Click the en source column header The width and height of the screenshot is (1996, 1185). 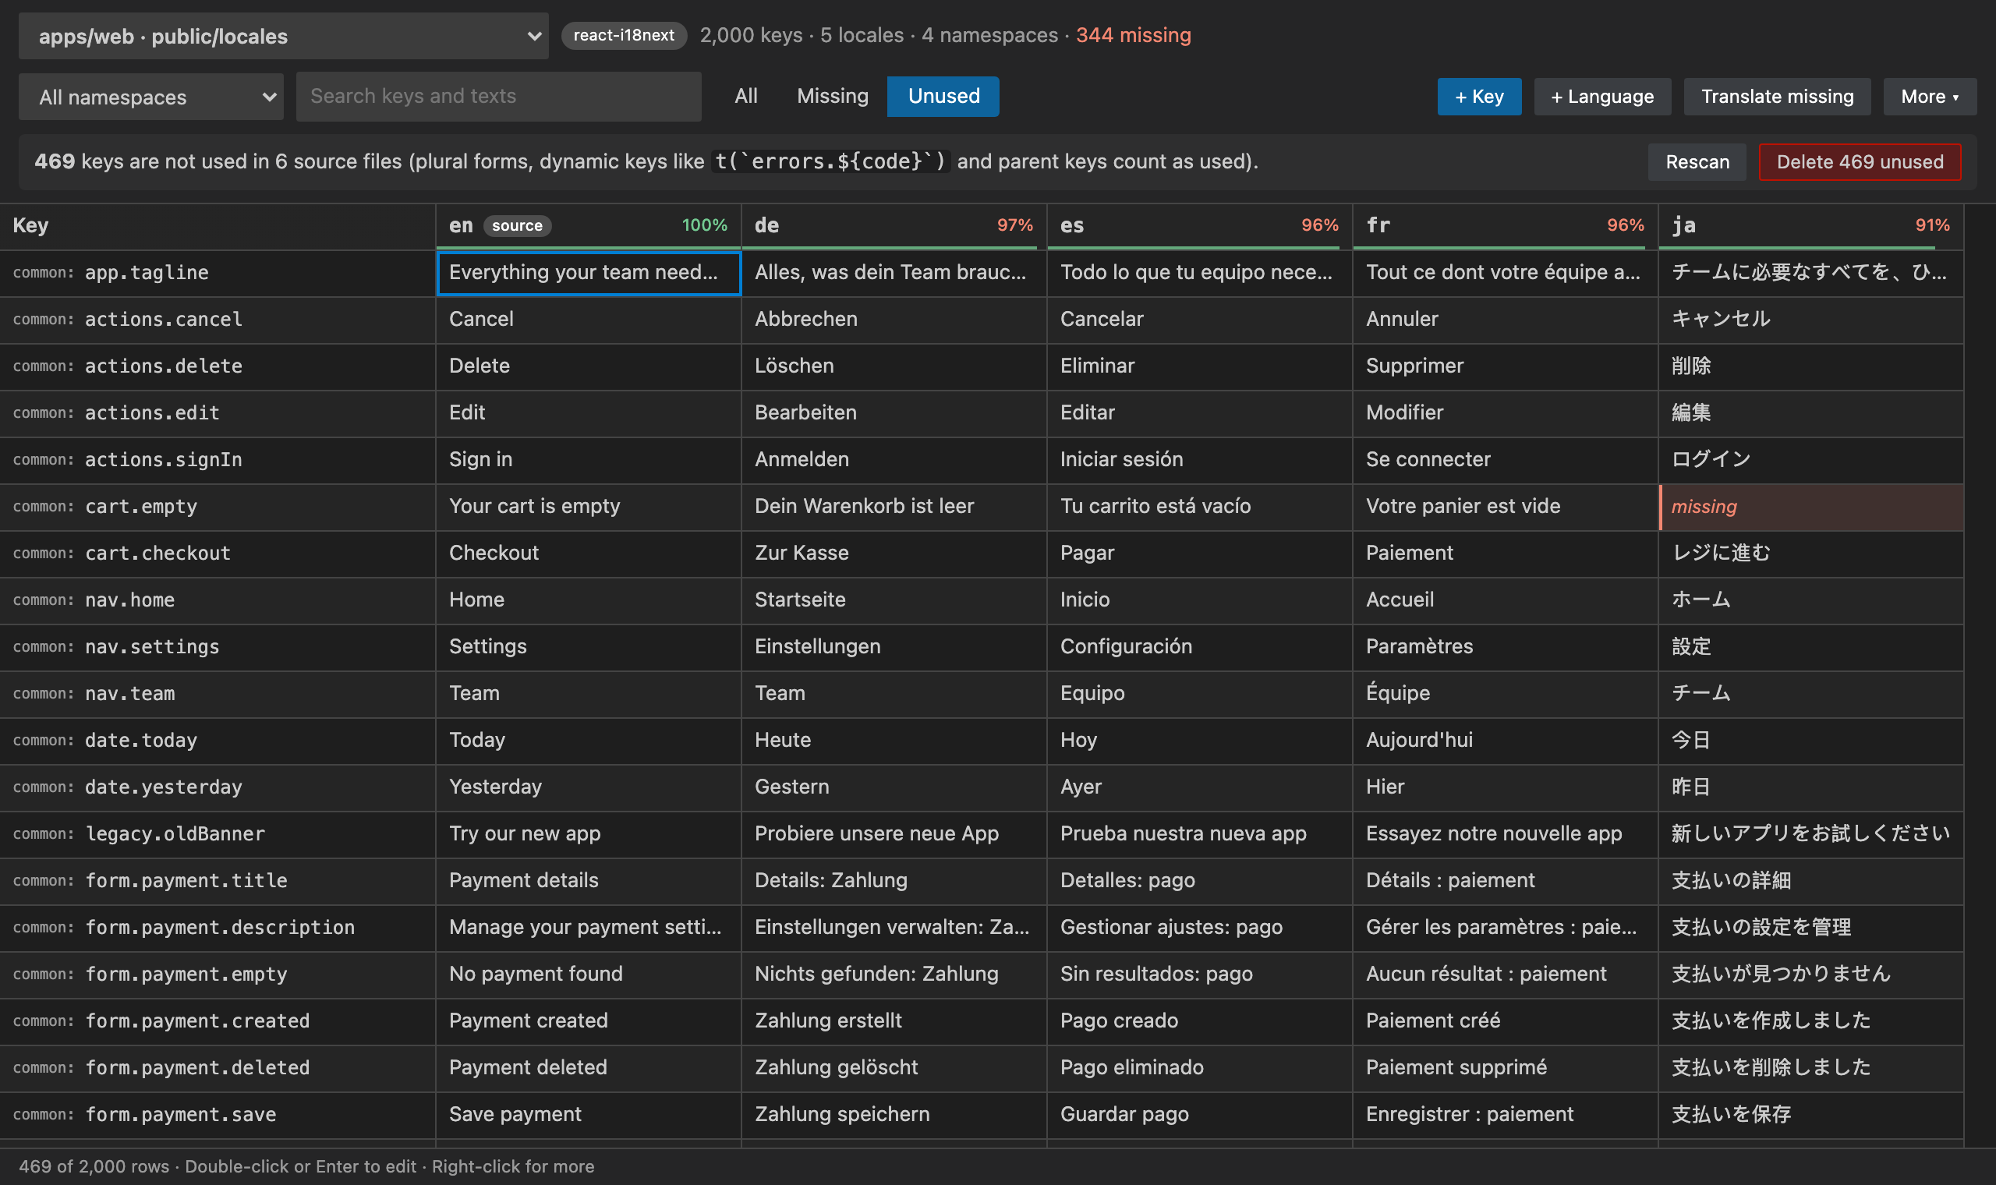tap(589, 227)
